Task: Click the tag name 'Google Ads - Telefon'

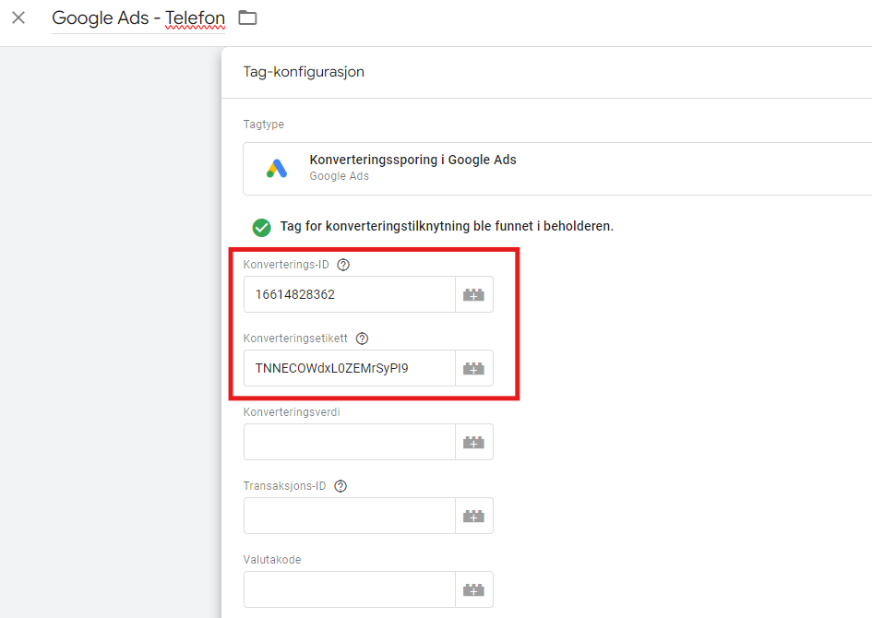Action: [138, 18]
